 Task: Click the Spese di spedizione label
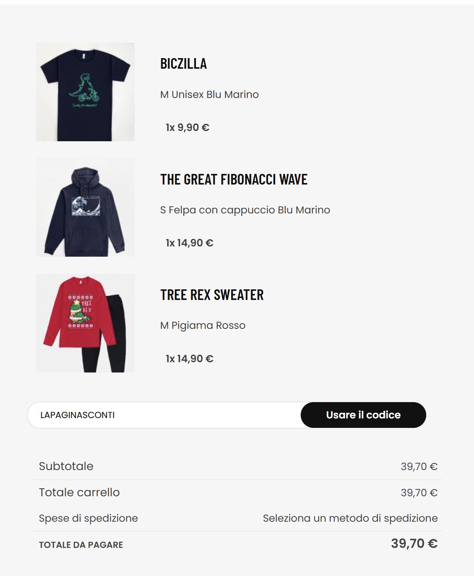[x=88, y=518]
